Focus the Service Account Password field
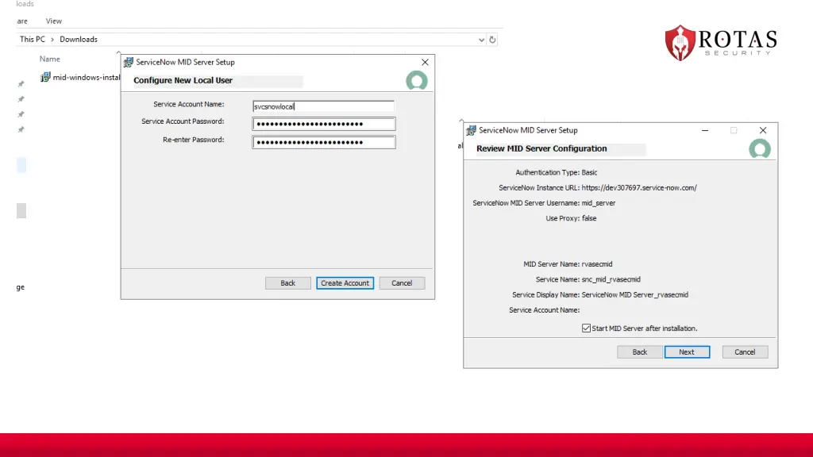Screen dimensions: 813x457 [x=324, y=124]
